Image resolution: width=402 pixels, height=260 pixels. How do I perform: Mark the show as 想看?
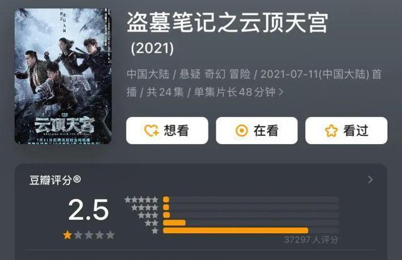(167, 130)
